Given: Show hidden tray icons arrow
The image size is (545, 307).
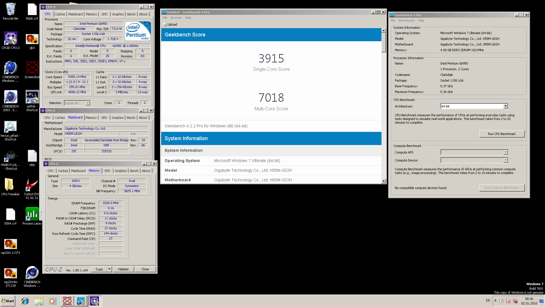Looking at the screenshot, I should pos(495,301).
